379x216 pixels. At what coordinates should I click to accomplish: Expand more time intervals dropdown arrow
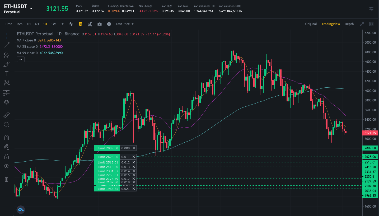(63, 24)
